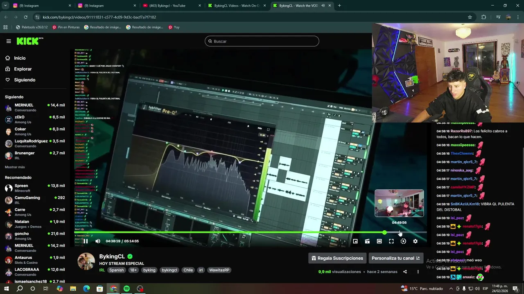The height and width of the screenshot is (294, 524).
Task: Pause the video with the pause button
Action: tap(86, 241)
